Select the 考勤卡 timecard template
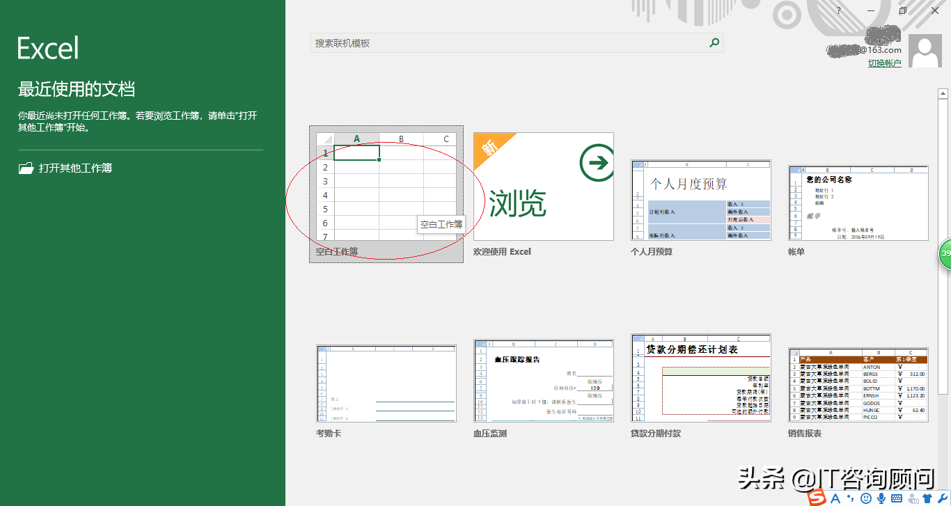The width and height of the screenshot is (951, 506). [386, 391]
